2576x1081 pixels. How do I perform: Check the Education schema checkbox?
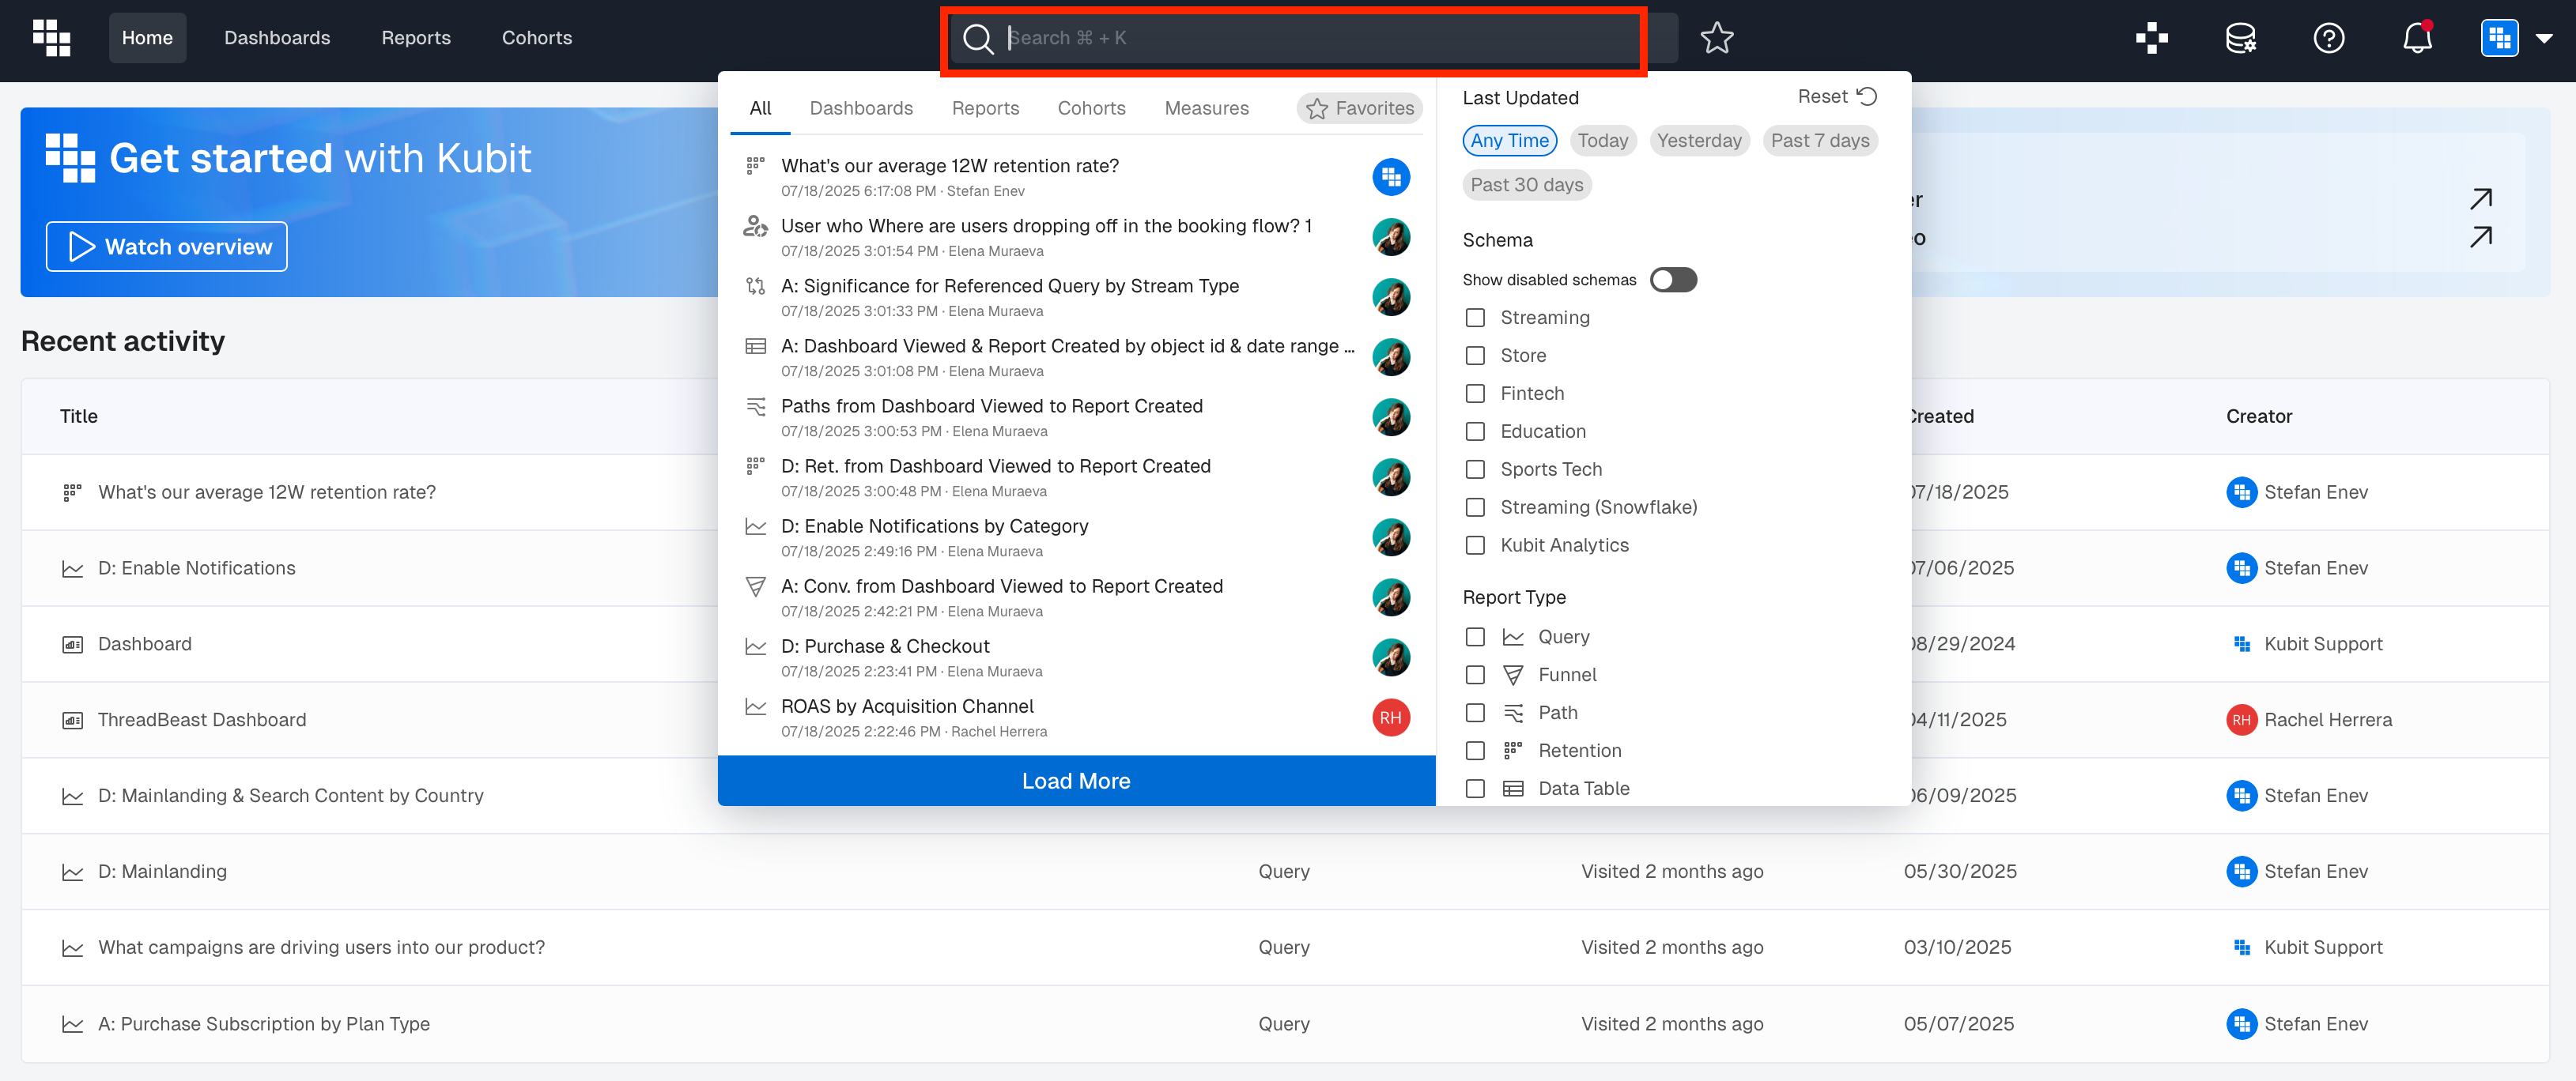click(x=1474, y=431)
